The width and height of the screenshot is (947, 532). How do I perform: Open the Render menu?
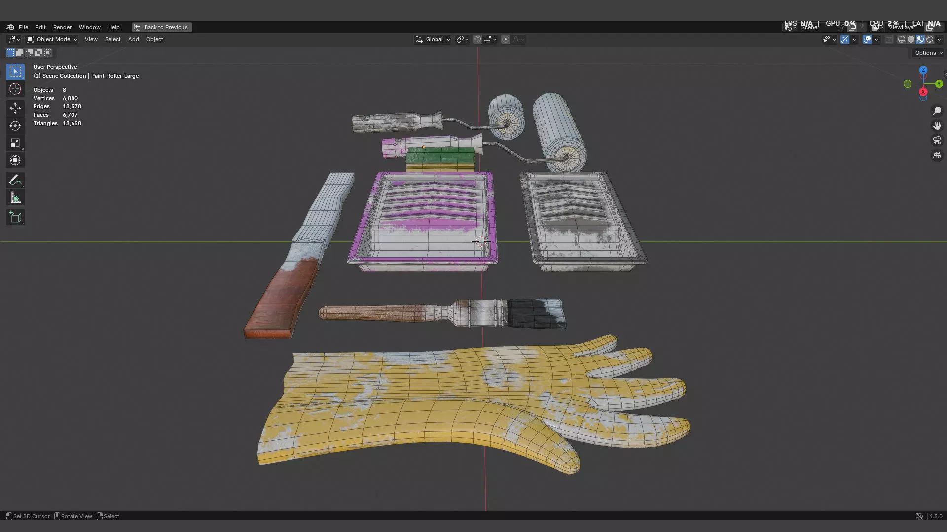(62, 27)
